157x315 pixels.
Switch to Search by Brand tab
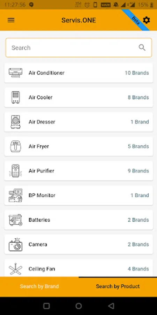pos(39,286)
